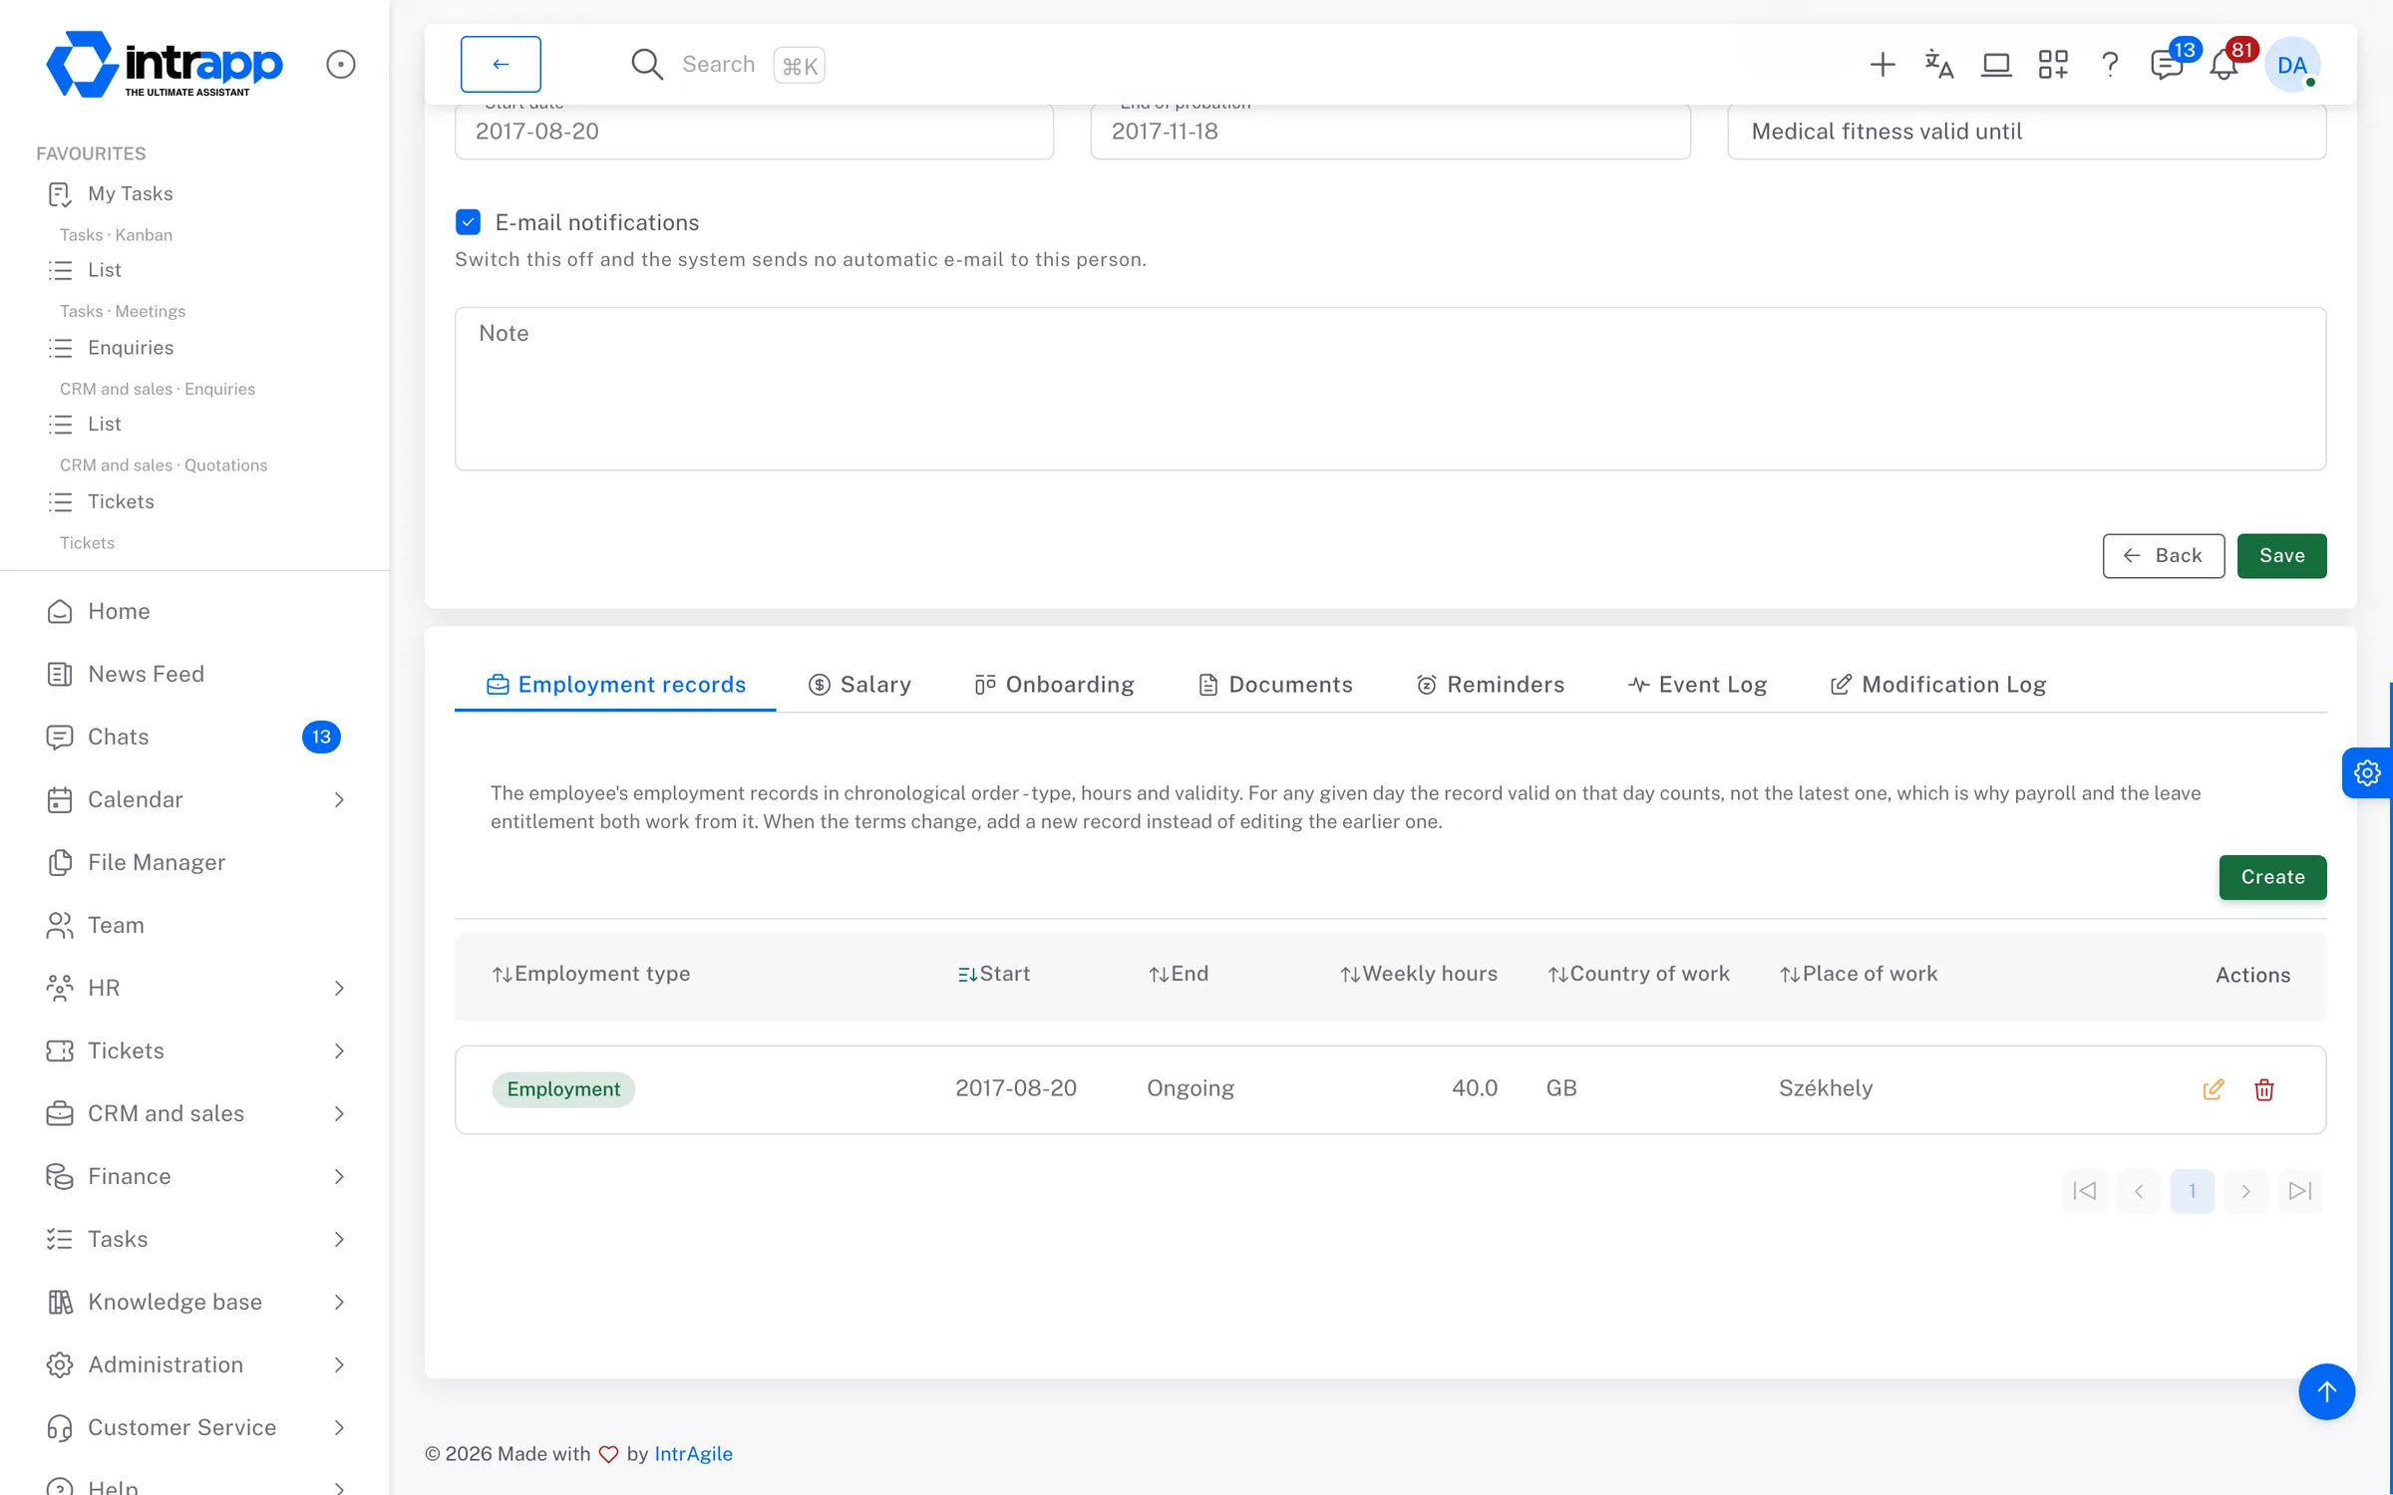
Task: Expand the HR menu
Action: pyautogui.click(x=194, y=988)
